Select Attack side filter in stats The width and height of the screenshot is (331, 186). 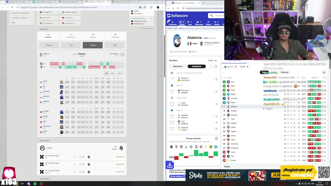coord(112,73)
